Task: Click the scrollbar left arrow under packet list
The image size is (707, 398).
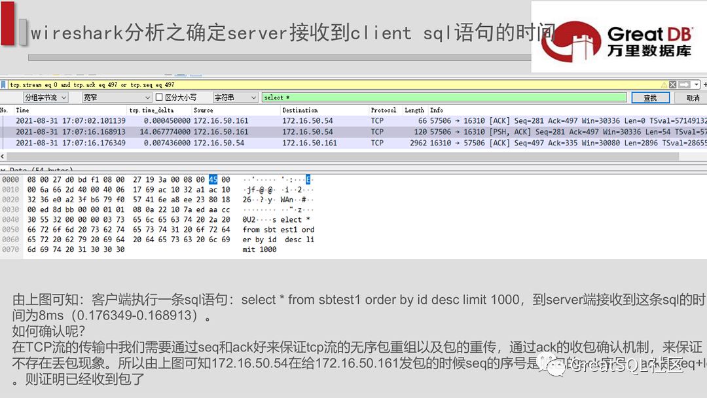Action: pos(3,156)
